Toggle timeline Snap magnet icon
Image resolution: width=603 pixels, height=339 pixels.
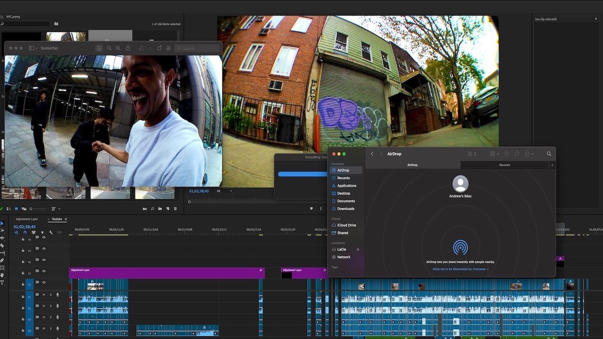(25, 233)
